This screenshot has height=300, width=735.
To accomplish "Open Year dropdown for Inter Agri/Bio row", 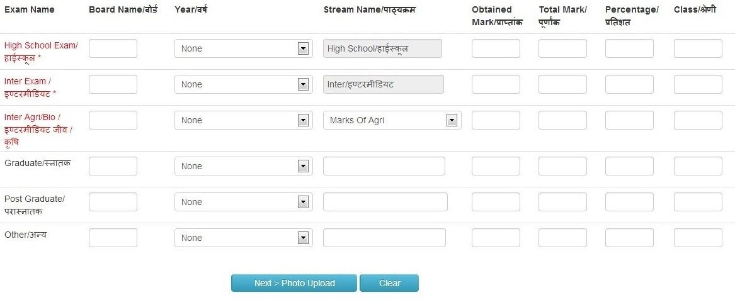I will (x=243, y=120).
